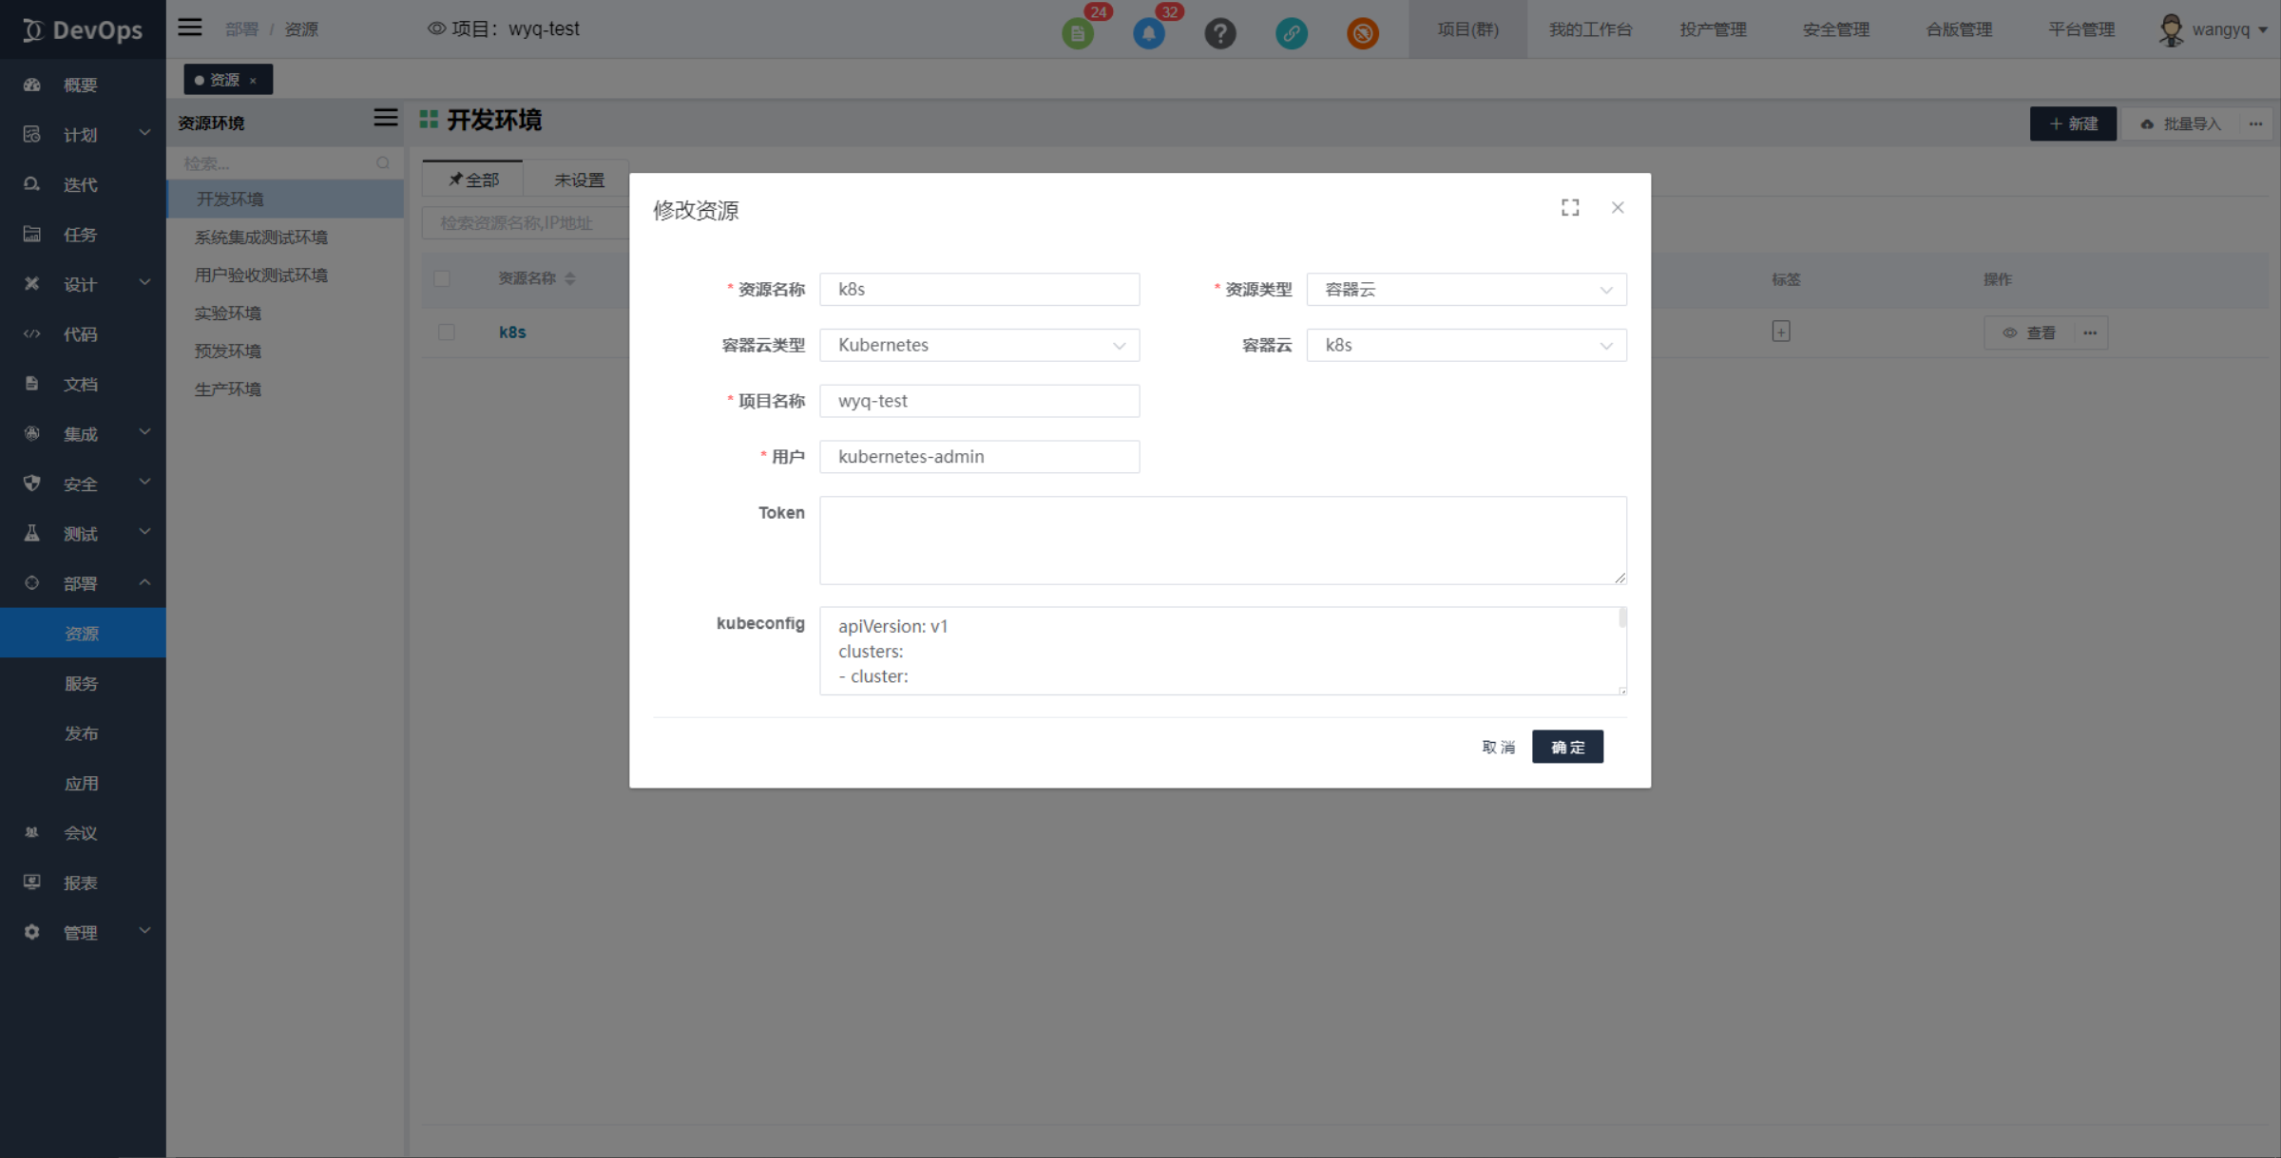
Task: Click the notification bell icon
Action: [x=1149, y=33]
